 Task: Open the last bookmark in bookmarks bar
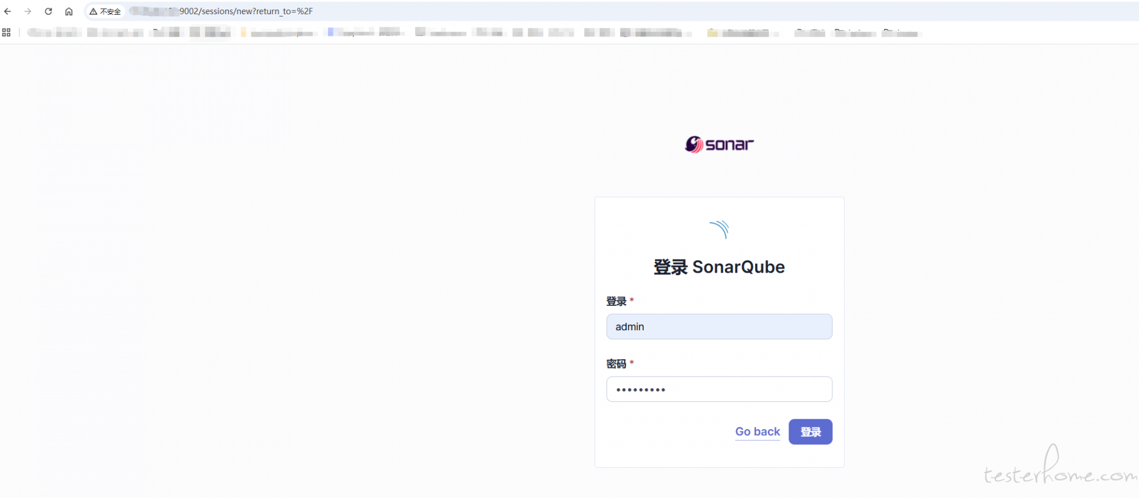click(x=900, y=33)
